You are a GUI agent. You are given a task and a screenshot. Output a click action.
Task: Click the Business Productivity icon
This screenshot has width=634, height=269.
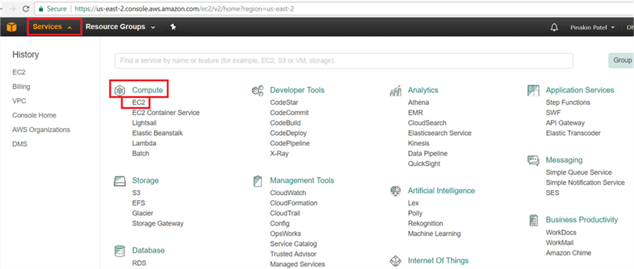[x=533, y=220]
